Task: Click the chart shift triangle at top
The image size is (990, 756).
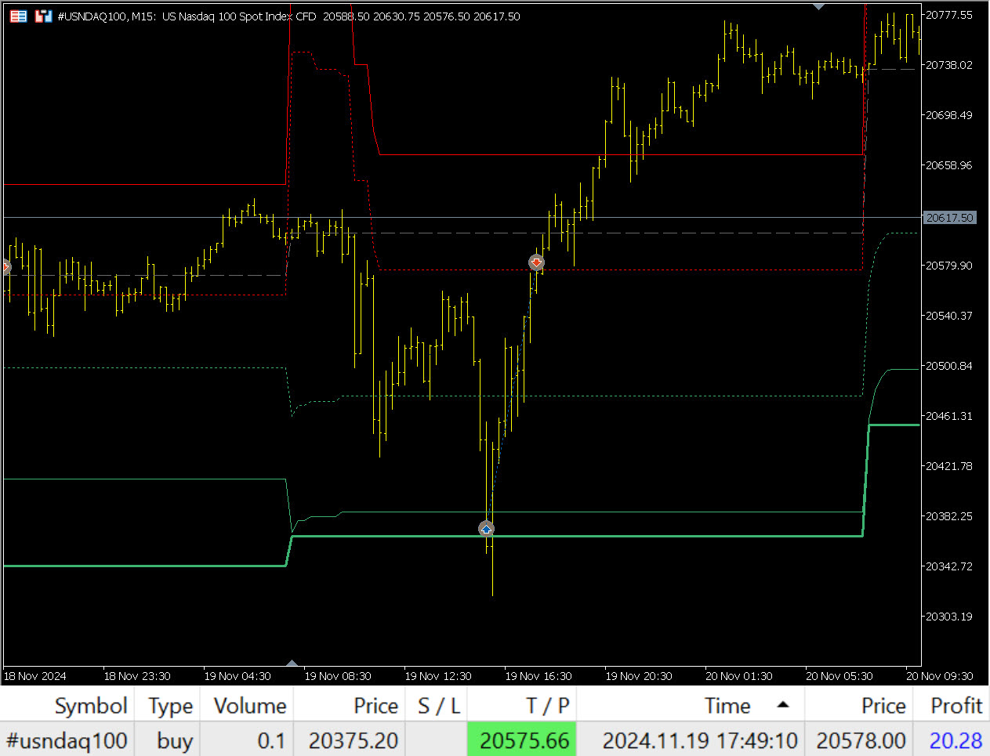Action: click(819, 6)
